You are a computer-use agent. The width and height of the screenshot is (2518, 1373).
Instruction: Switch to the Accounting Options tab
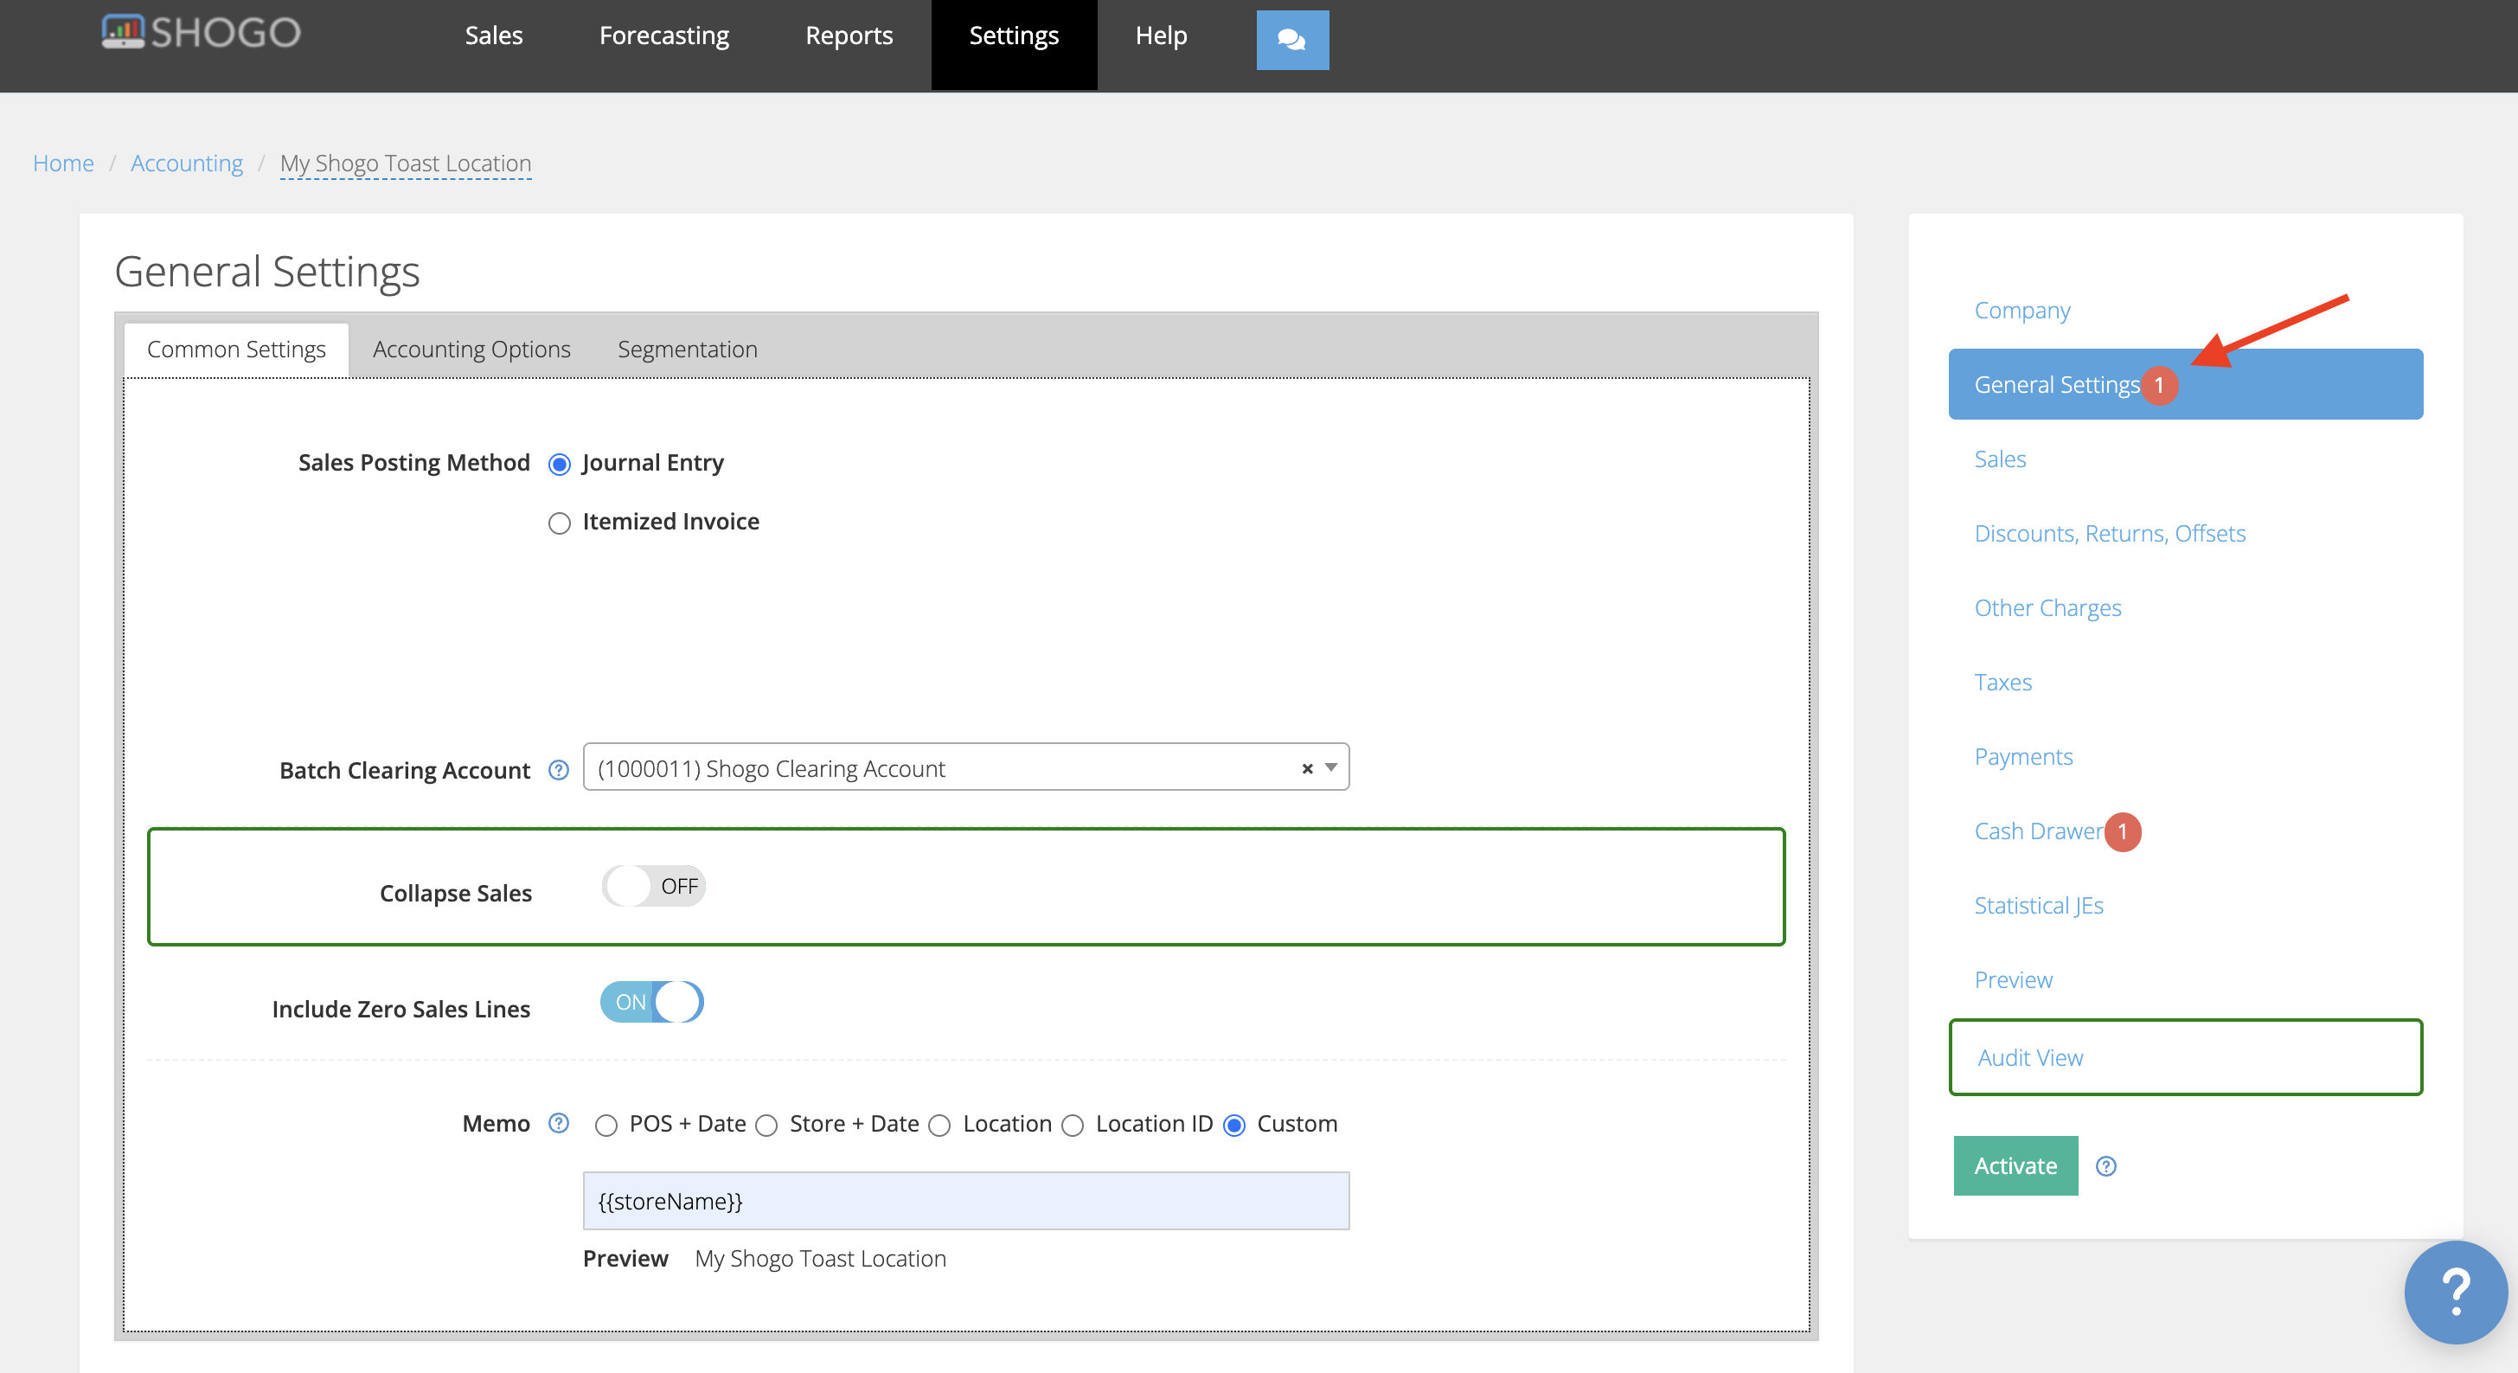click(471, 350)
